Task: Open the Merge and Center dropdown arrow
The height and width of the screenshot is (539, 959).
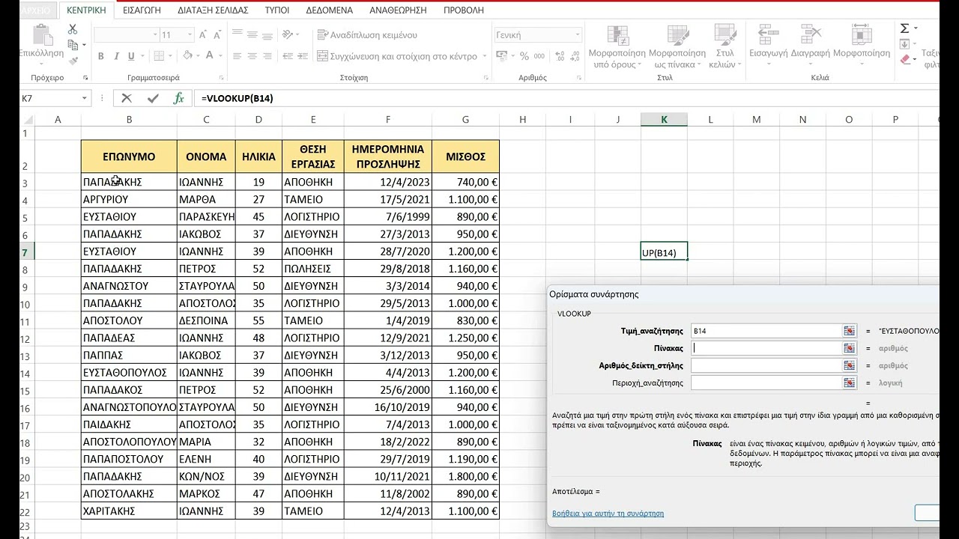Action: pos(485,56)
